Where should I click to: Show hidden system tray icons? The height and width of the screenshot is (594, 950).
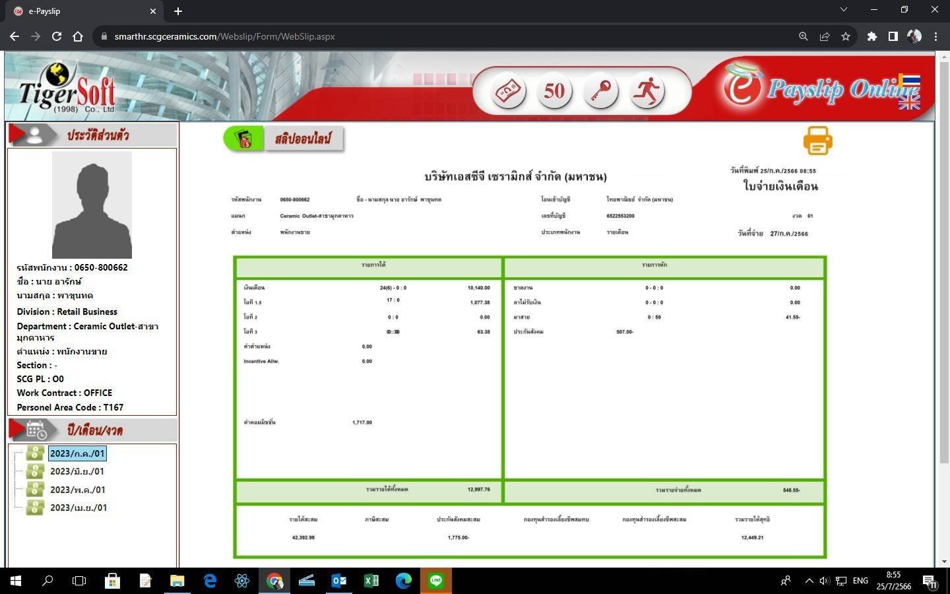point(809,581)
